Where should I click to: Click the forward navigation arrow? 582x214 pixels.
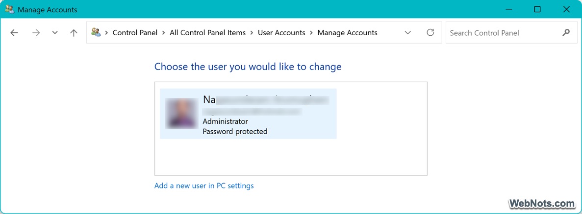click(35, 33)
